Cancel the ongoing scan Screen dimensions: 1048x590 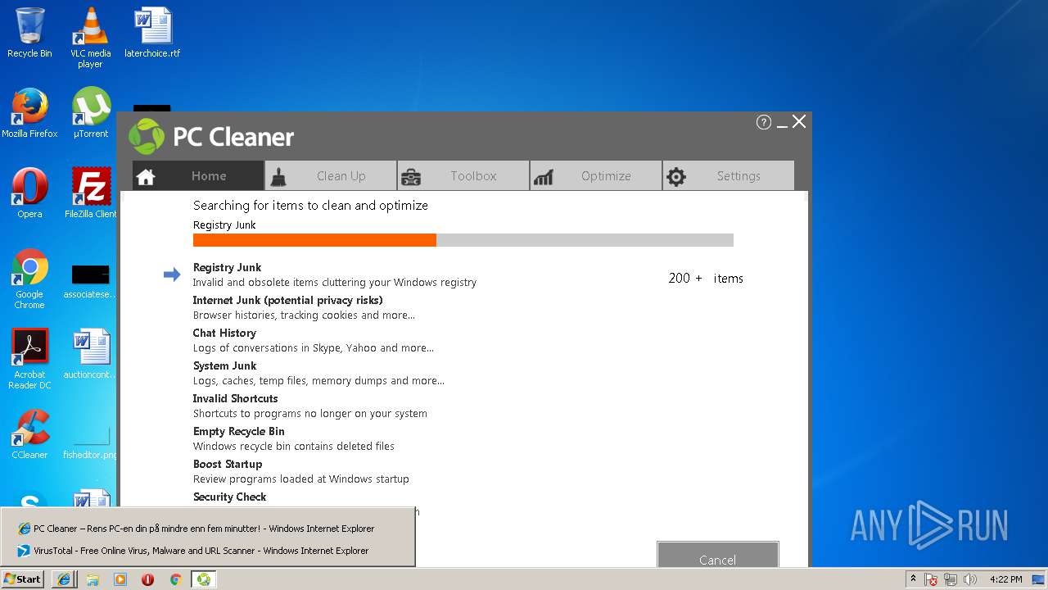coord(717,554)
